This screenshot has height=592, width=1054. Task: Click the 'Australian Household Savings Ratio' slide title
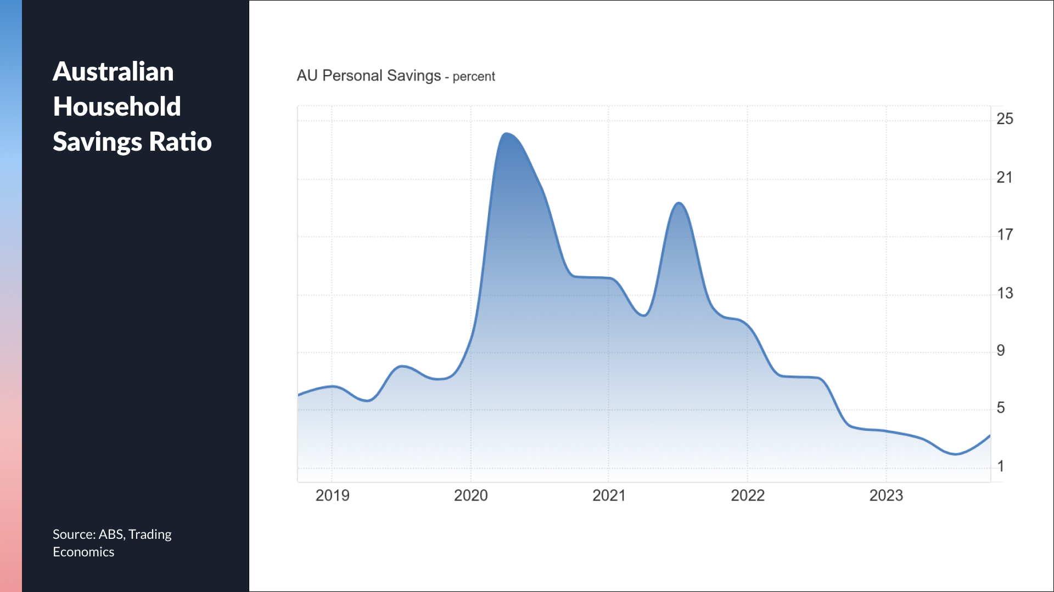pos(132,106)
